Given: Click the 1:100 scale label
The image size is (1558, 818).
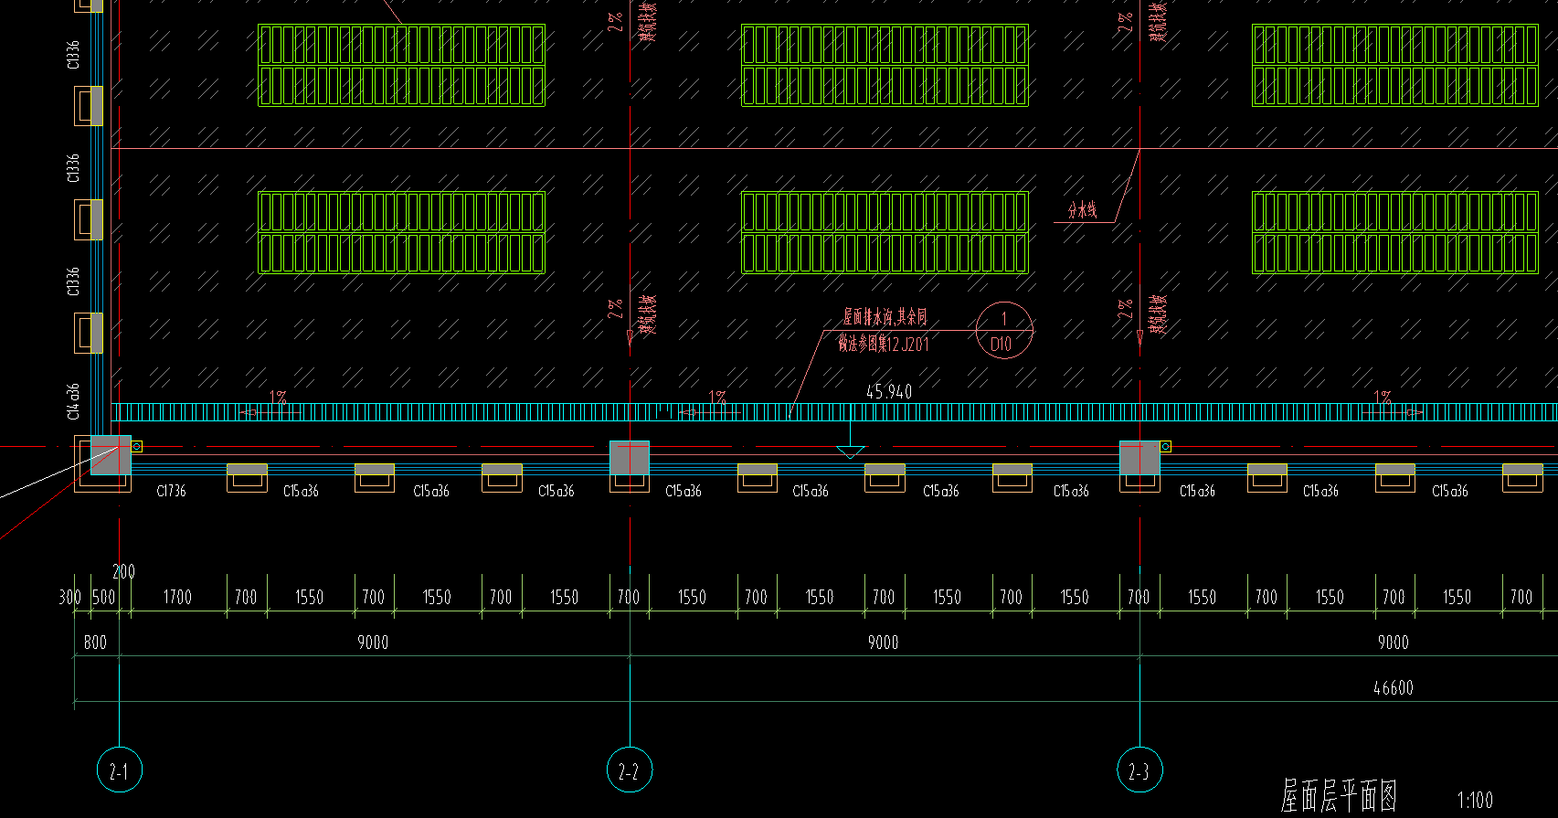Looking at the screenshot, I should pos(1475,801).
